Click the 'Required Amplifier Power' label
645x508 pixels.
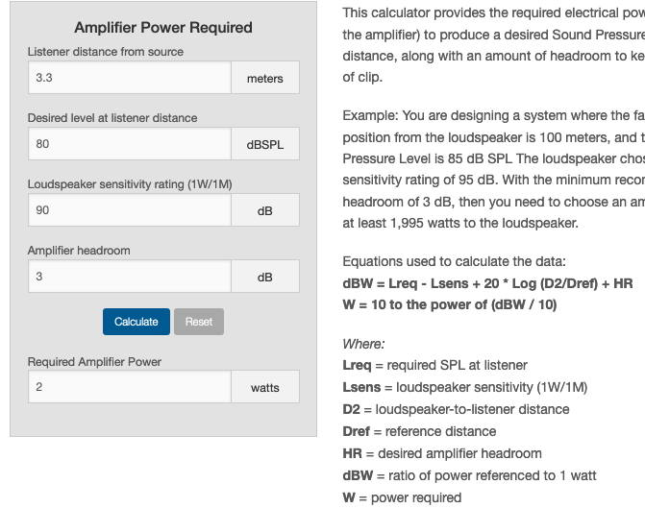point(94,362)
